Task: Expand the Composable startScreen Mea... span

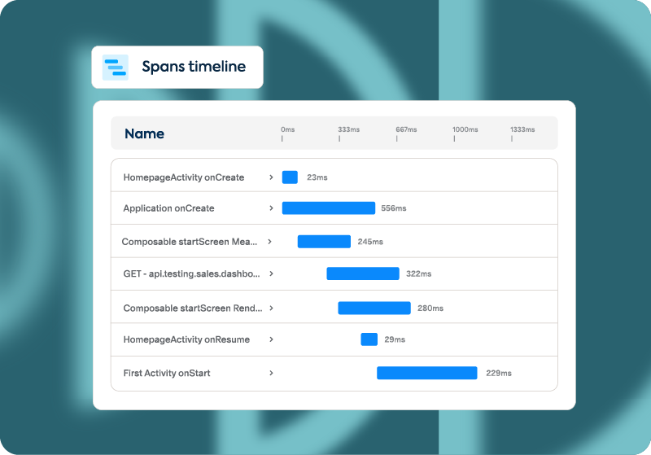Action: (269, 242)
